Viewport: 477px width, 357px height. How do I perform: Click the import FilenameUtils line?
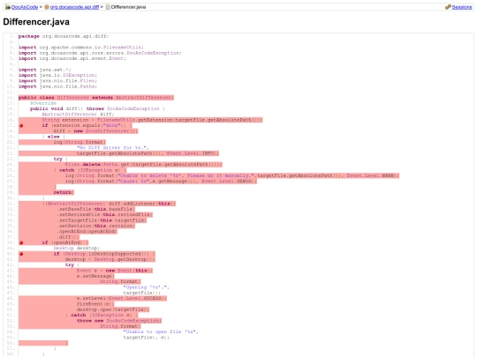click(x=81, y=48)
